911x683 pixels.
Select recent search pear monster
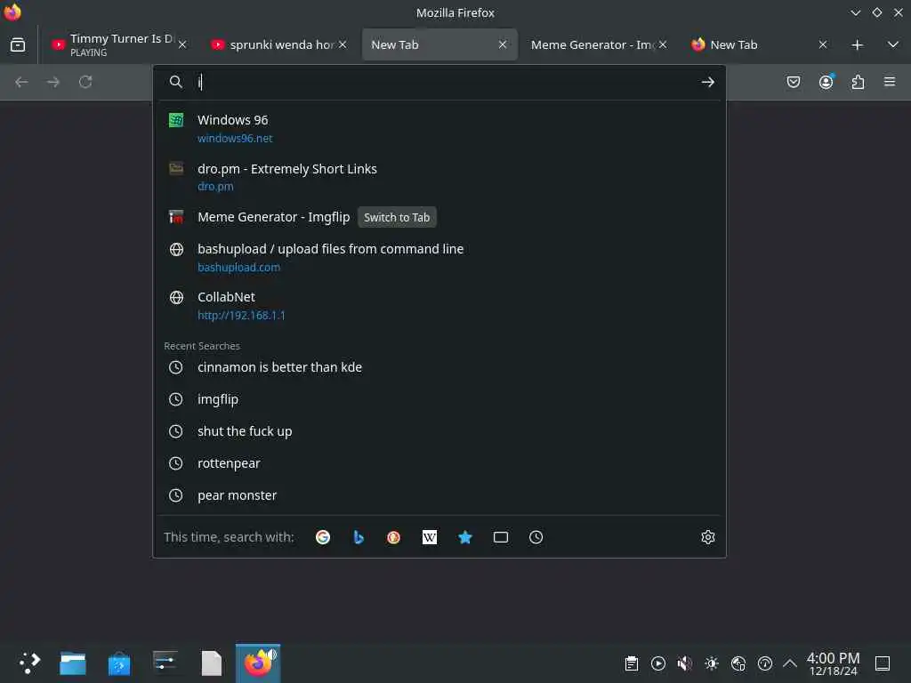click(439, 494)
